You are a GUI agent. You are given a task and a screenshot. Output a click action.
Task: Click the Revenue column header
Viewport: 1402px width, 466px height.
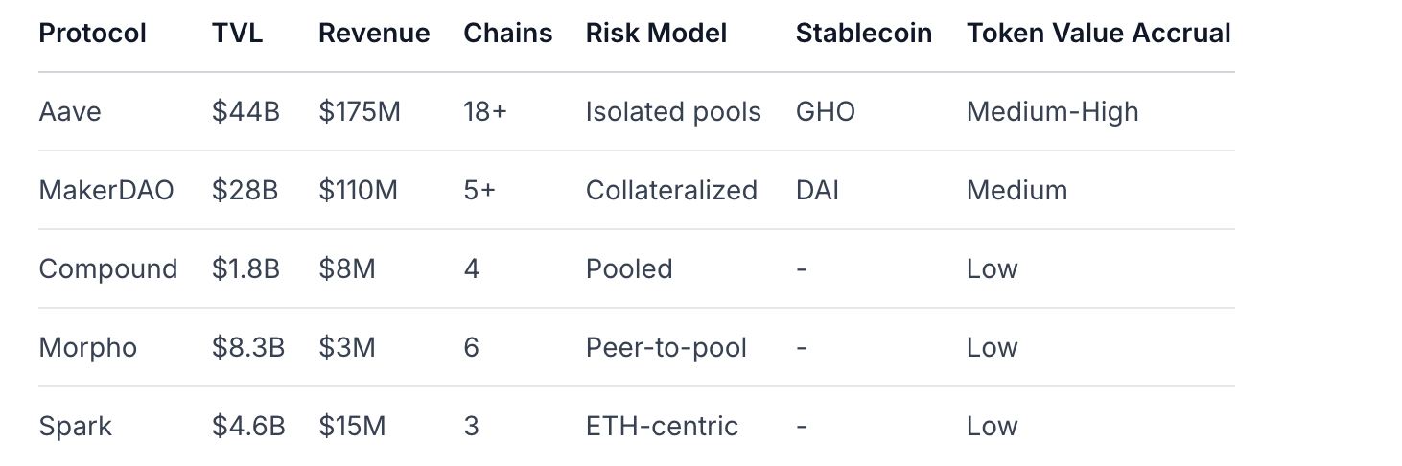[374, 34]
